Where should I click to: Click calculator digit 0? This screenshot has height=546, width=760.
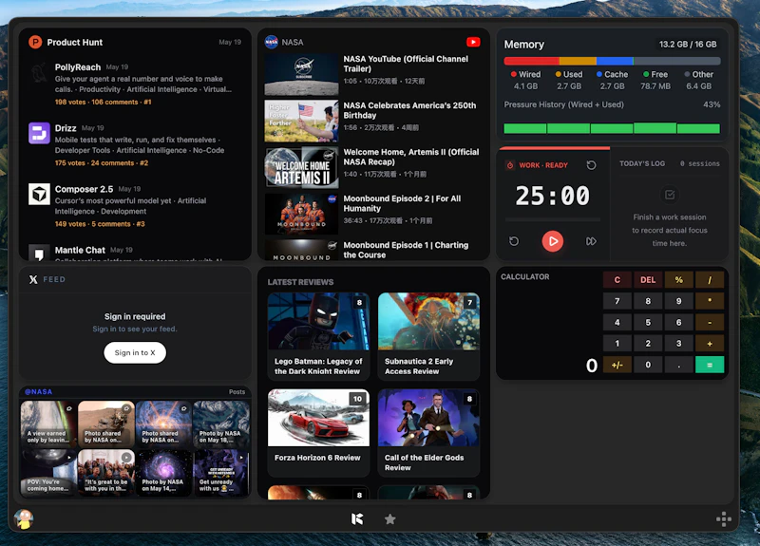648,365
